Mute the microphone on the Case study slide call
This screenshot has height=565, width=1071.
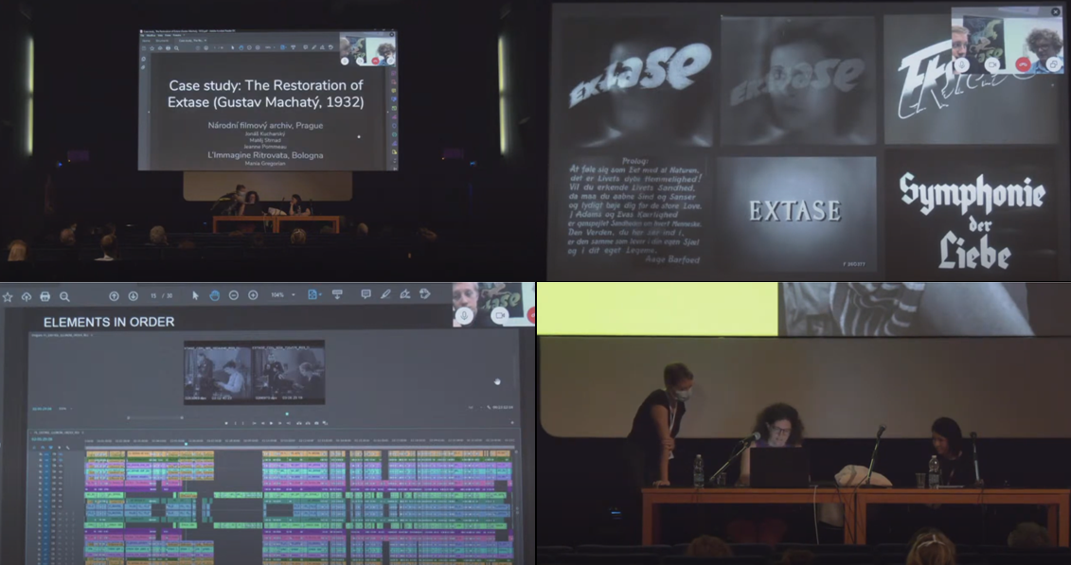point(345,61)
